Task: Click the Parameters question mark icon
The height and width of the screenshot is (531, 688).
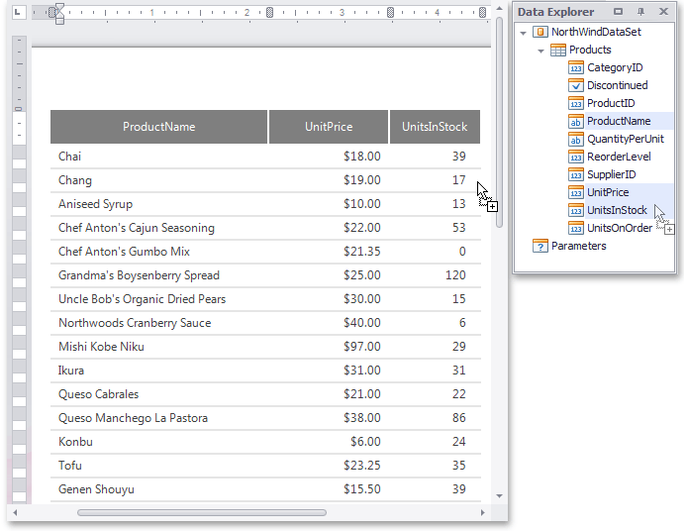Action: pos(541,246)
